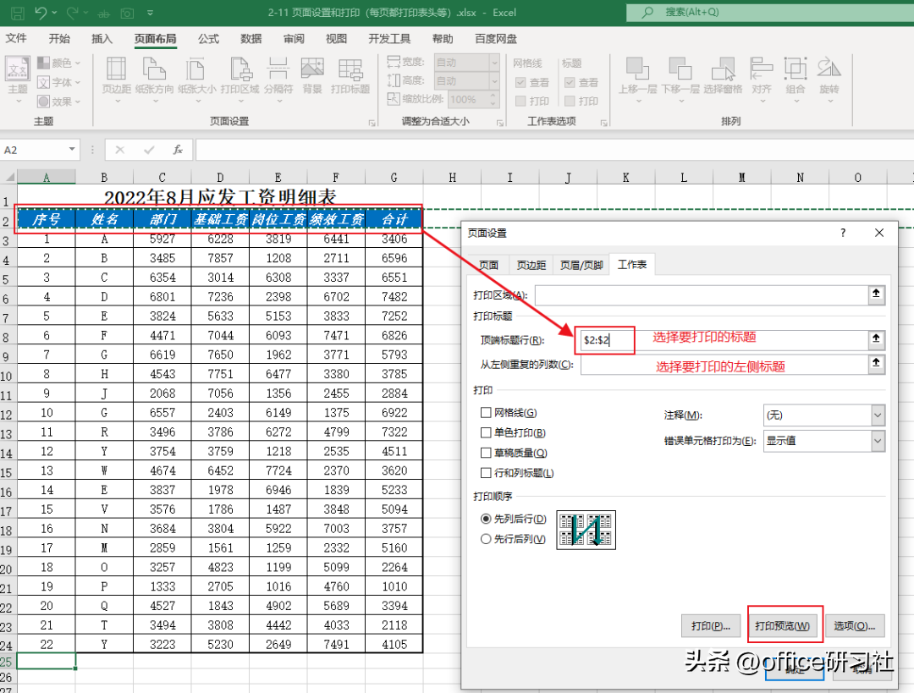Check the 行和列标题(L) checkbox
This screenshot has width=914, height=693.
pos(486,473)
